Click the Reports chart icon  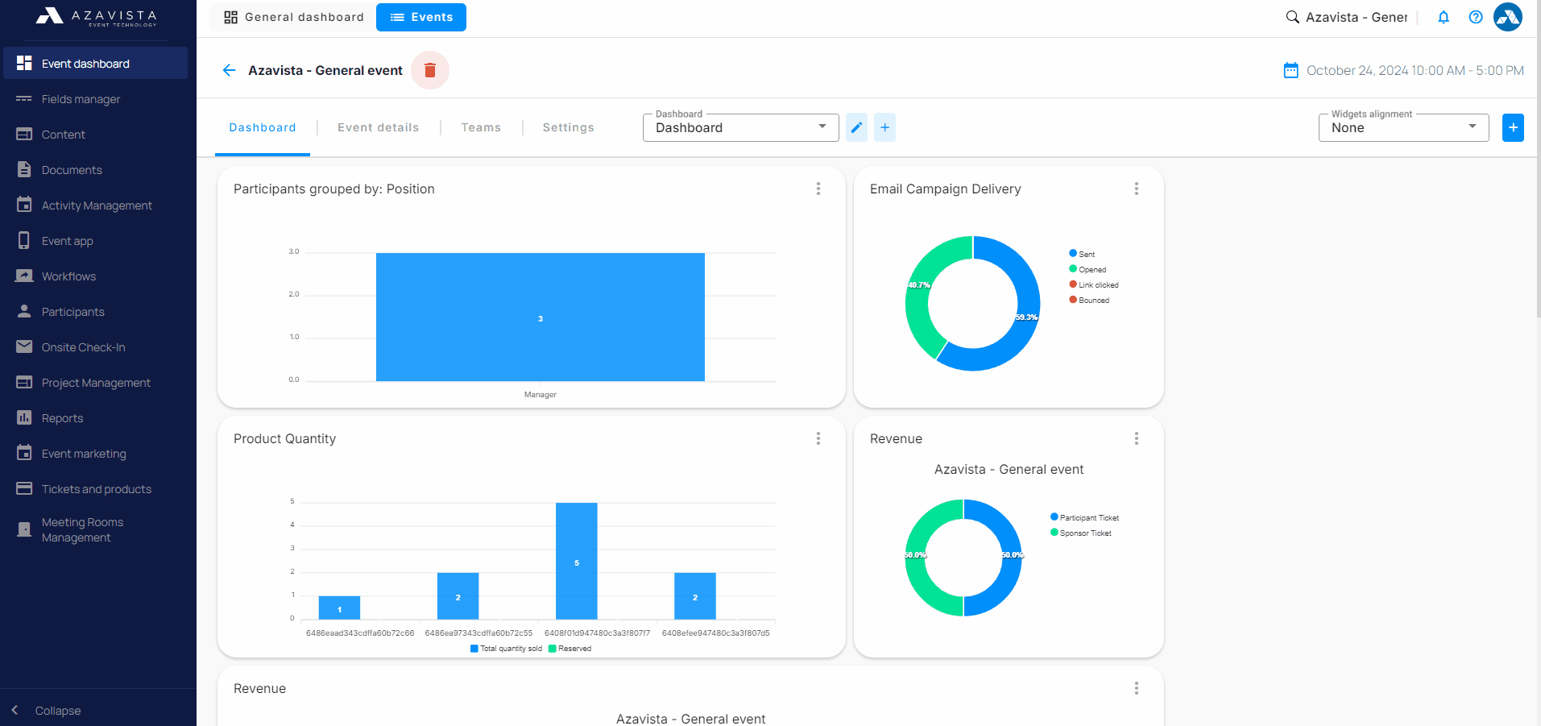[x=24, y=418]
